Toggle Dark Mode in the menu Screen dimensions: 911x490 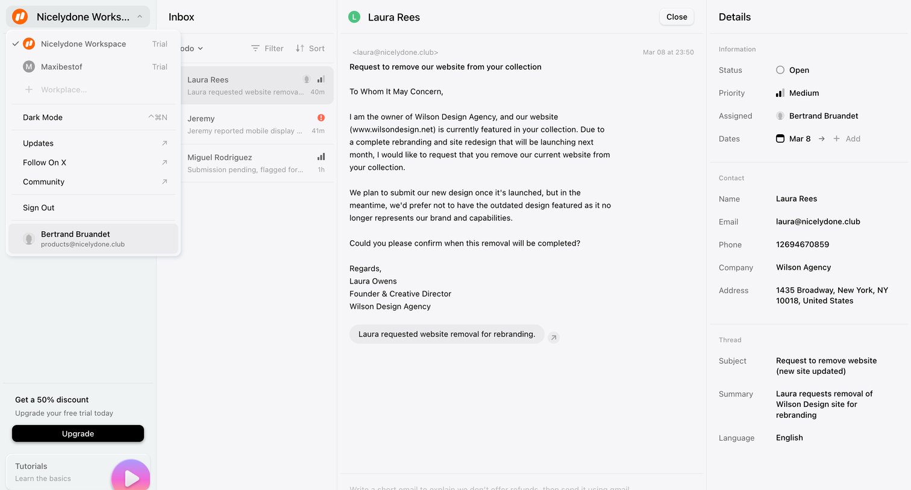pyautogui.click(x=93, y=117)
